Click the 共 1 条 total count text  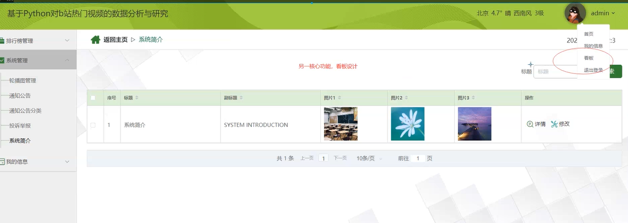click(x=285, y=158)
